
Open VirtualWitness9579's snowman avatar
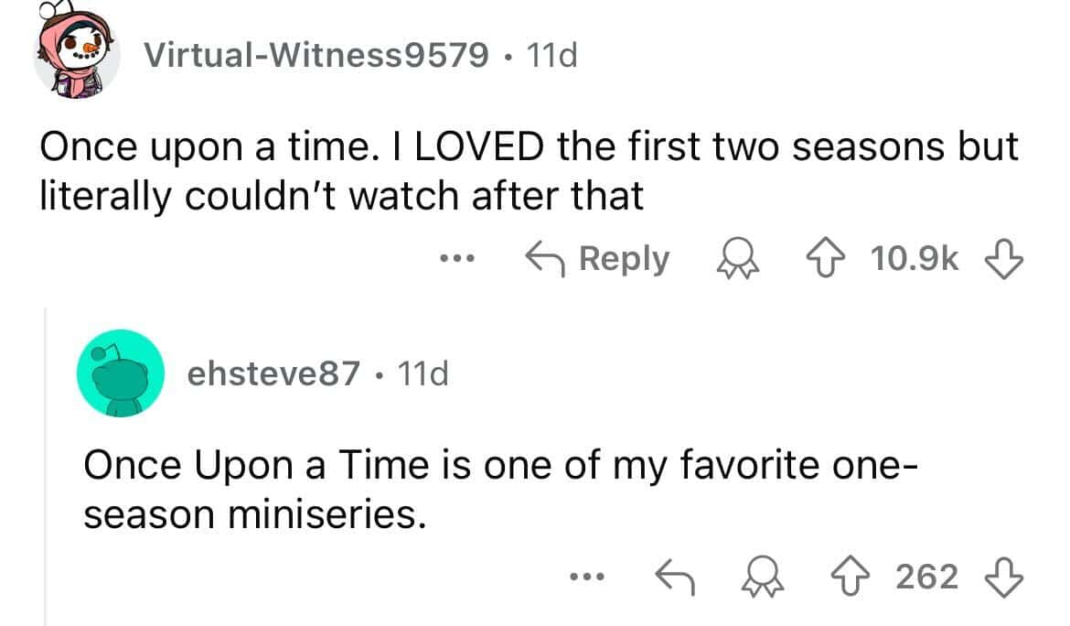[x=77, y=55]
